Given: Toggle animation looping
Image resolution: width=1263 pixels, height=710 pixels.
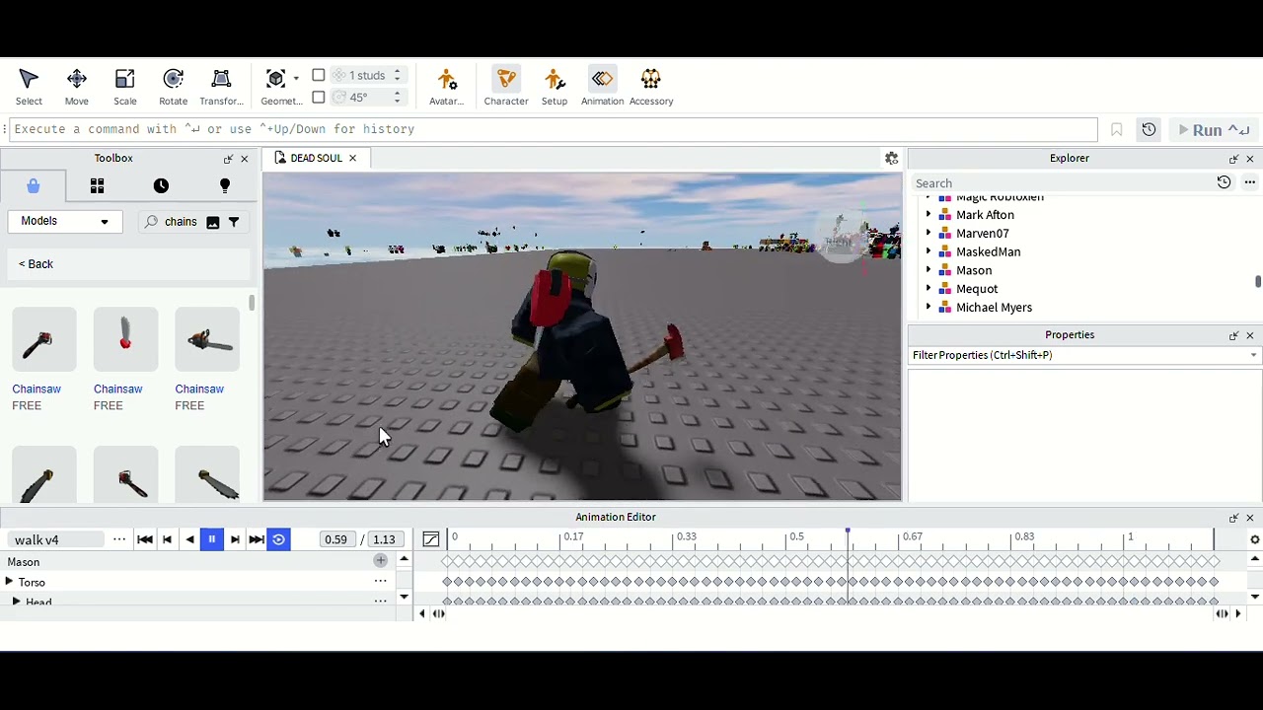Looking at the screenshot, I should tap(278, 539).
